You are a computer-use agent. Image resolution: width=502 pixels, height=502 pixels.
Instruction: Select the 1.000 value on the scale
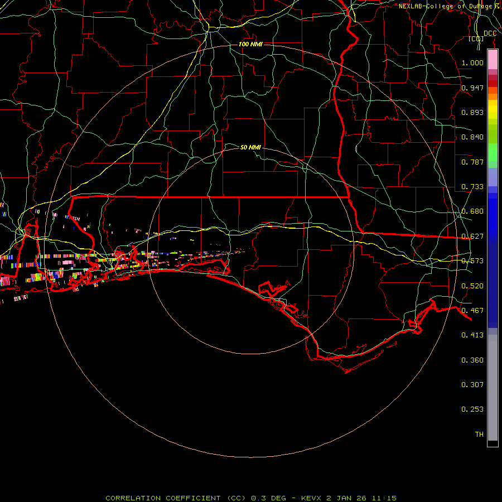click(x=472, y=62)
